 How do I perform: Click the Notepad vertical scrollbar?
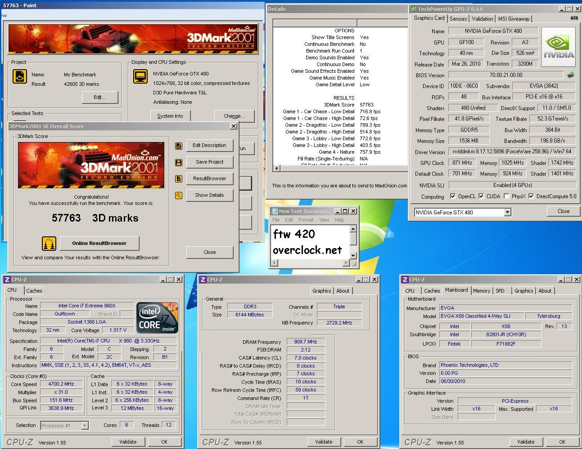pyautogui.click(x=353, y=242)
